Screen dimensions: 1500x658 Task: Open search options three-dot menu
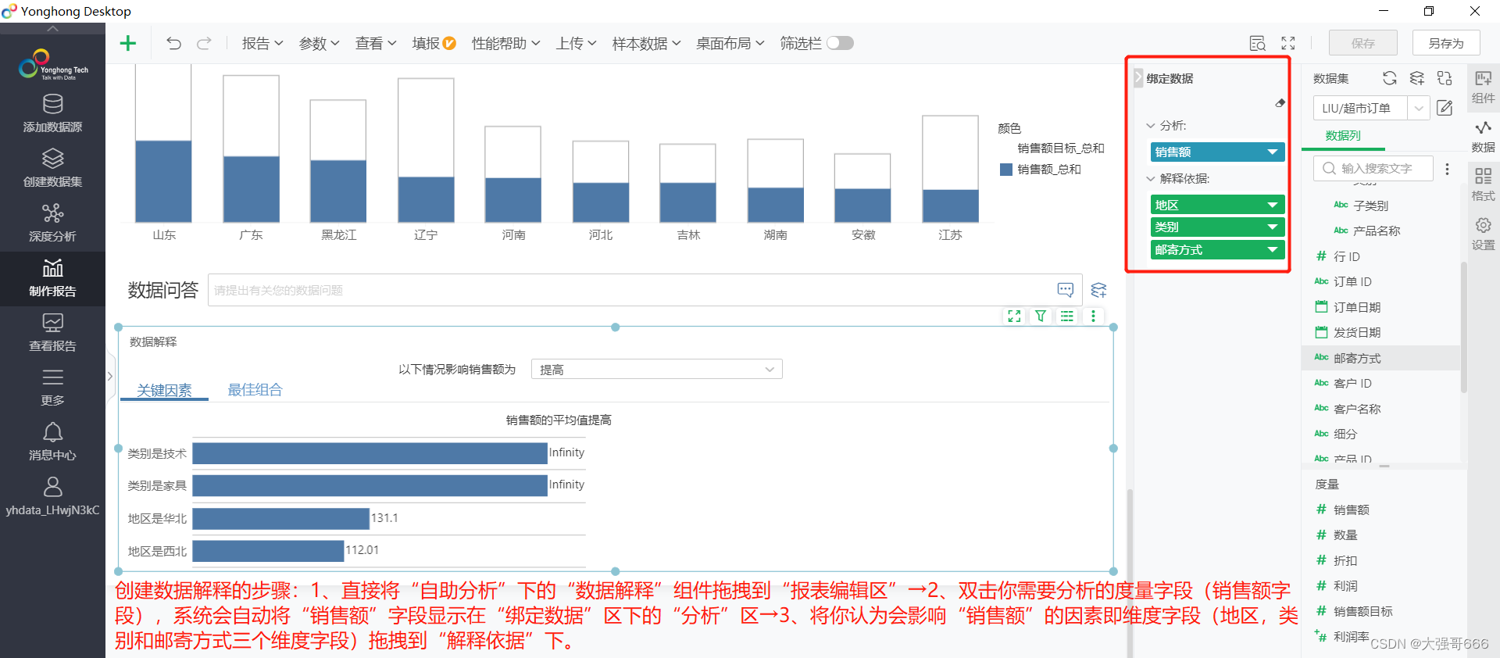pos(1447,169)
